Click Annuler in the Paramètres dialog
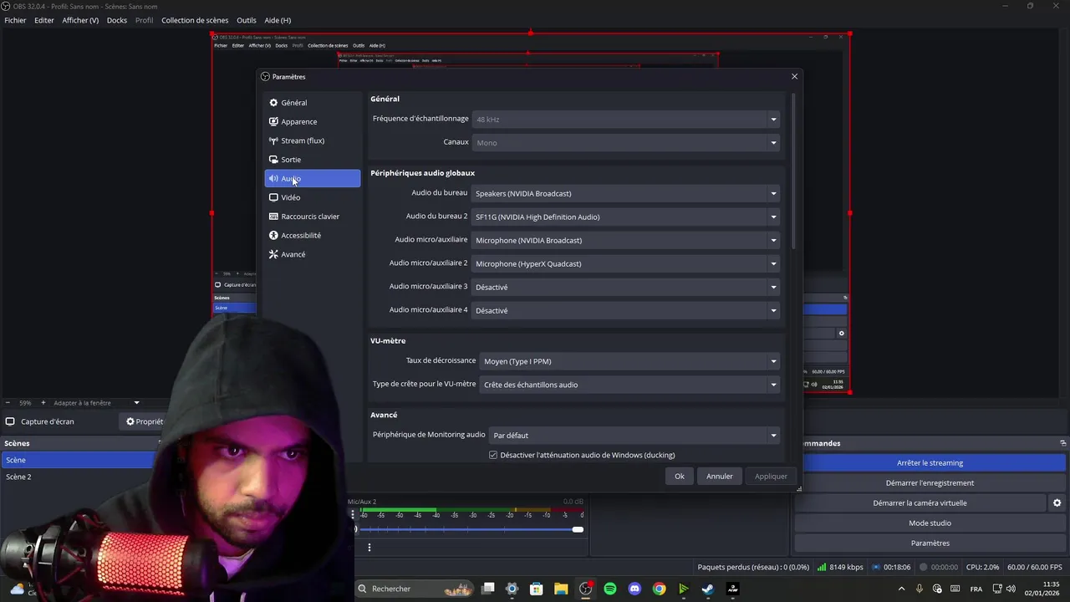This screenshot has width=1070, height=602. click(x=720, y=476)
